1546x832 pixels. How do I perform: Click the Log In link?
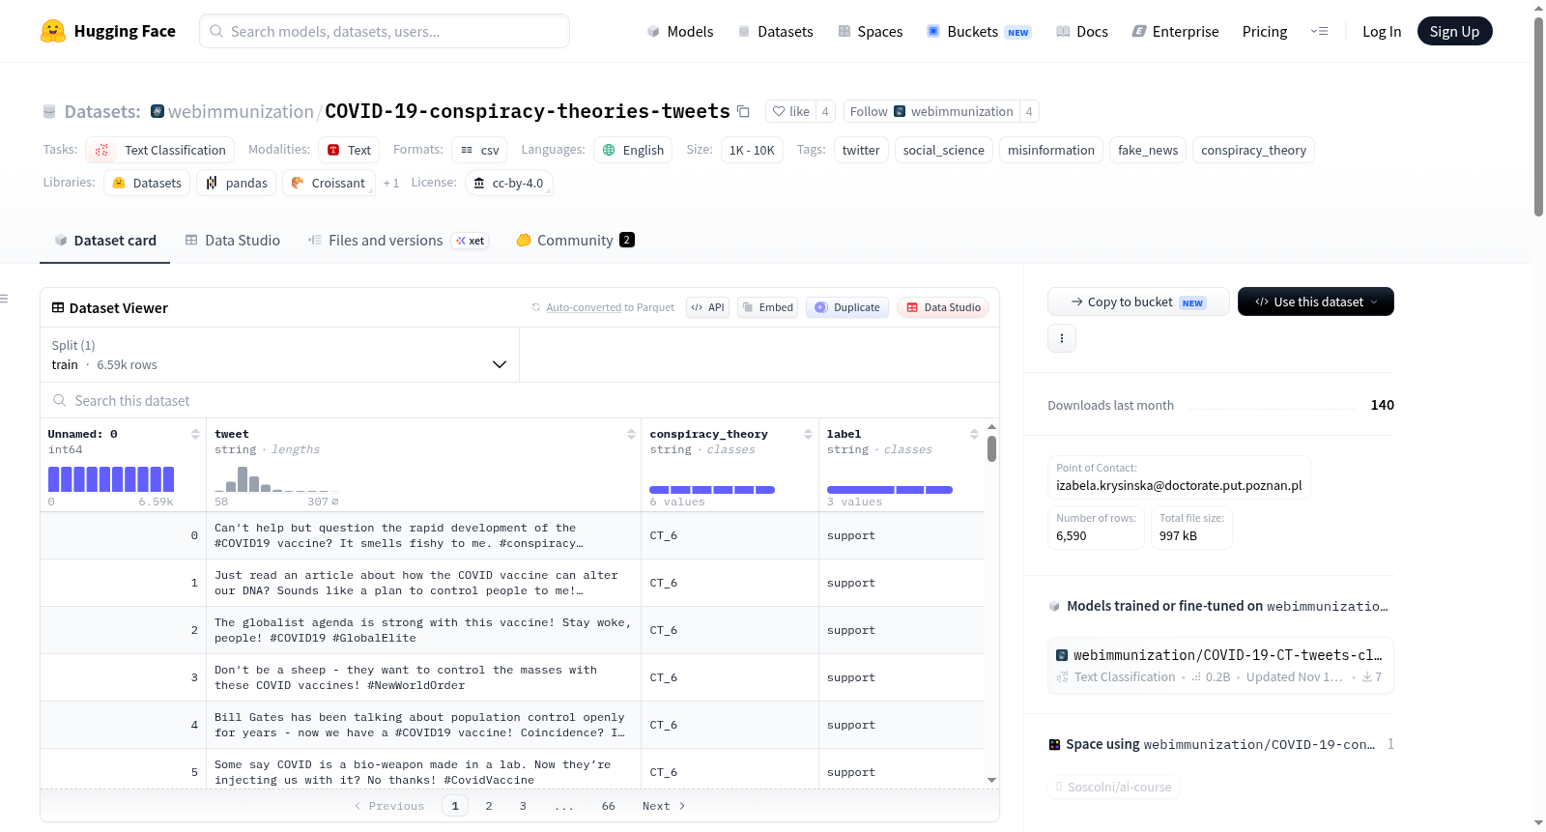tap(1382, 31)
